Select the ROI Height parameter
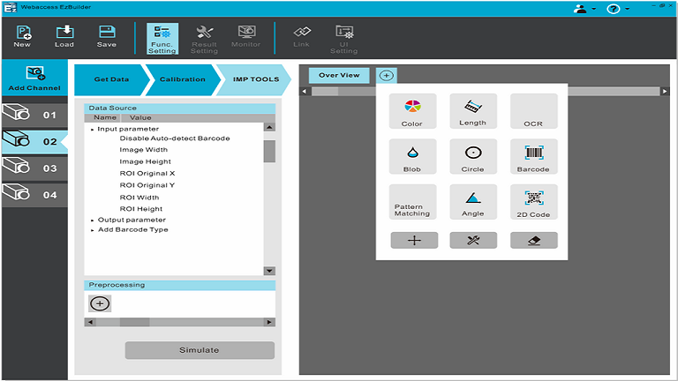 [x=141, y=209]
